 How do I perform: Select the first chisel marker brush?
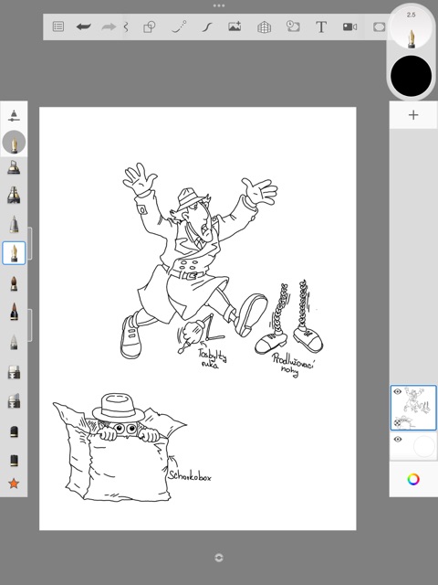[x=14, y=372]
